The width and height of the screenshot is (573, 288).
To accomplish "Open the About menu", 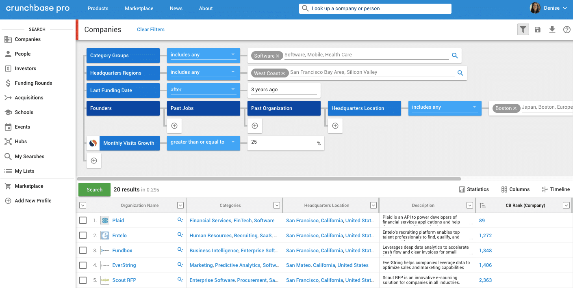I will pos(206,9).
